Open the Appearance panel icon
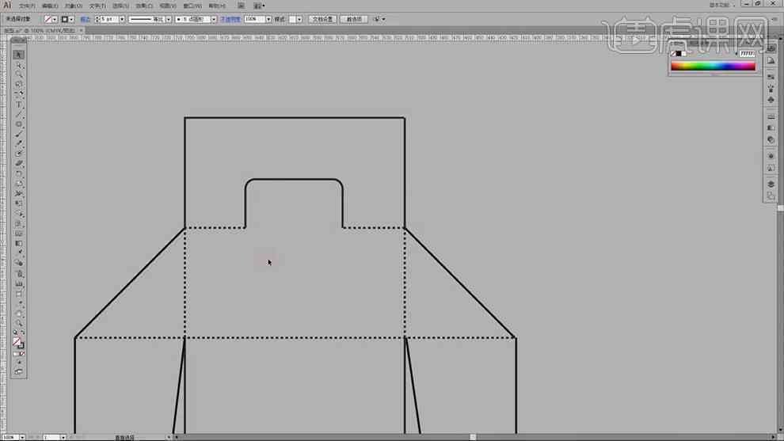Screen dimensions: 784x441 click(771, 157)
